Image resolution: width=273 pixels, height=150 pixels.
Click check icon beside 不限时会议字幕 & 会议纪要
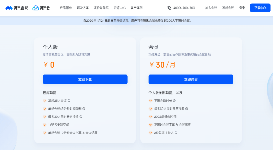coord(150,124)
